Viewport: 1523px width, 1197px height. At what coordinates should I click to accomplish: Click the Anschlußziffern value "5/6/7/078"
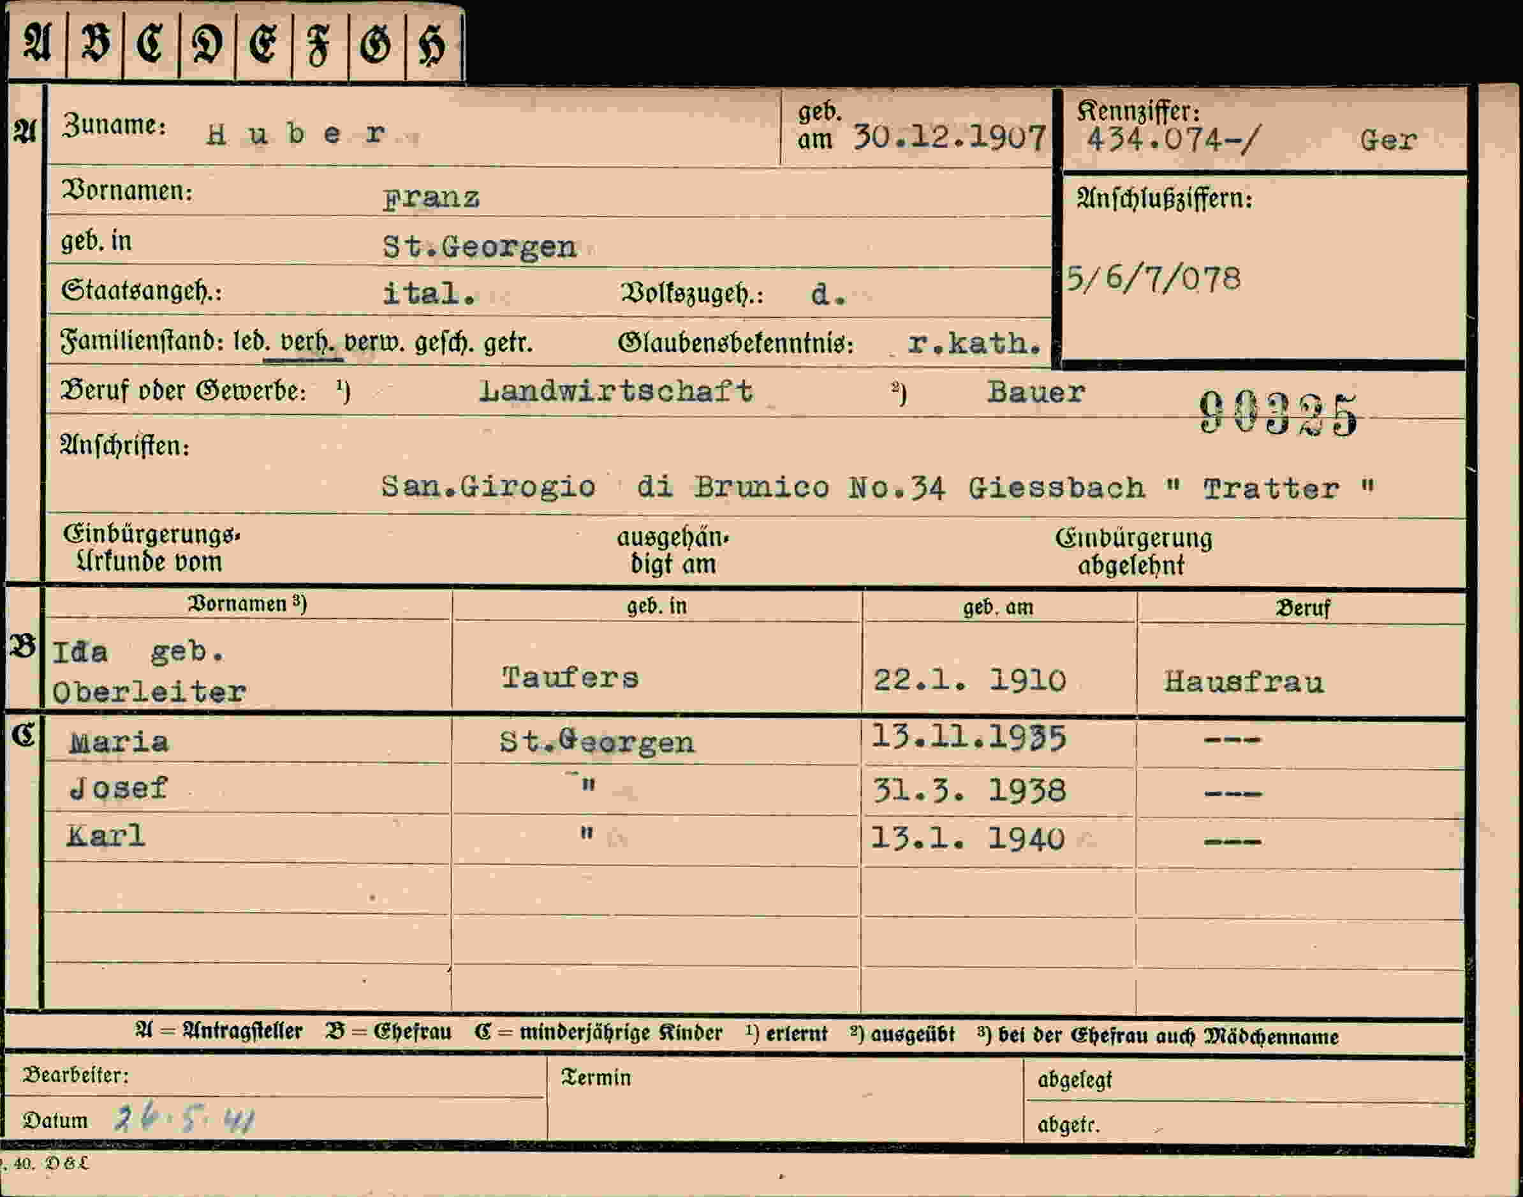[x=1153, y=279]
